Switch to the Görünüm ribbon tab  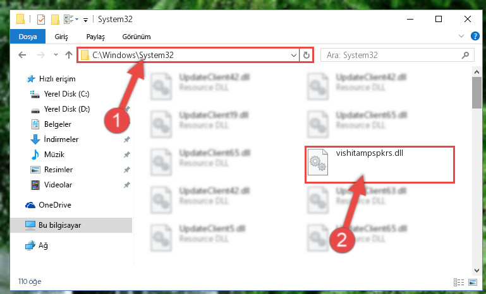pyautogui.click(x=137, y=37)
